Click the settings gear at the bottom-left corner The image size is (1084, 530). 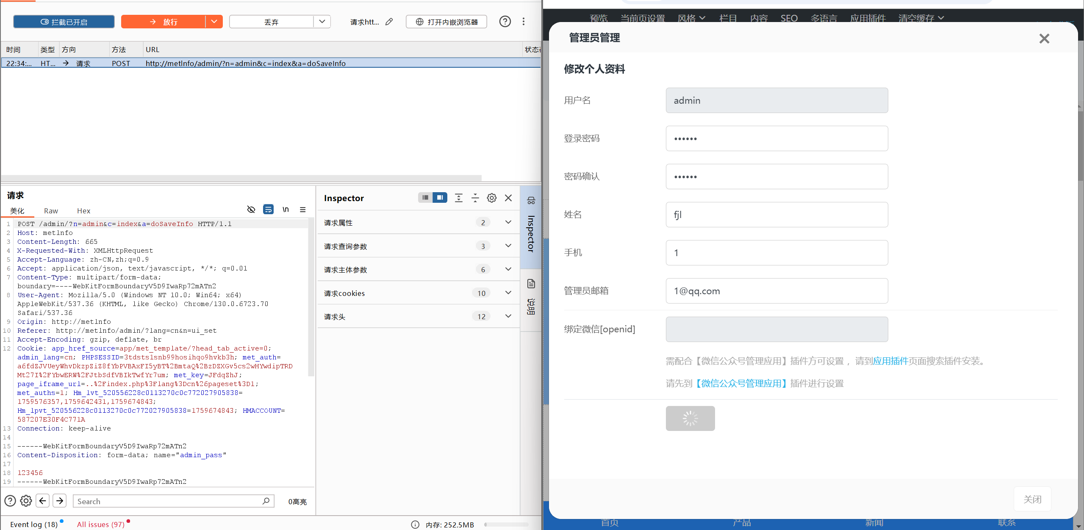point(25,500)
